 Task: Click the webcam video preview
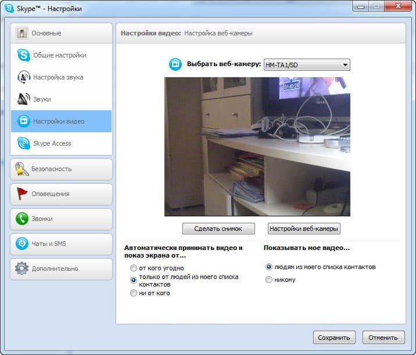pos(257,147)
